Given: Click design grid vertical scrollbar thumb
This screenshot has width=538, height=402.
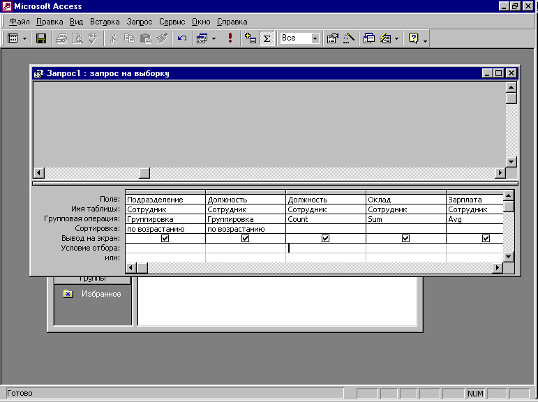Looking at the screenshot, I should [509, 207].
